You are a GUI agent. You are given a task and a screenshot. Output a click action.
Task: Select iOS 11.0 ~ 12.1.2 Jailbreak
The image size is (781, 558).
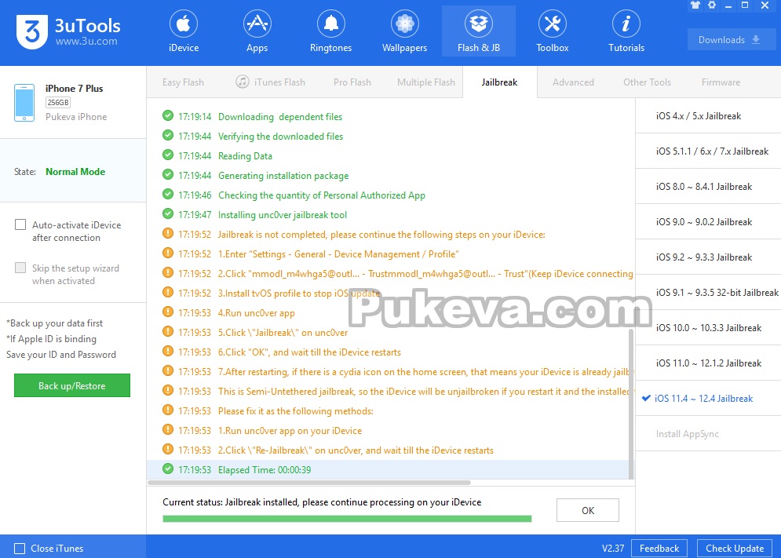coord(706,363)
